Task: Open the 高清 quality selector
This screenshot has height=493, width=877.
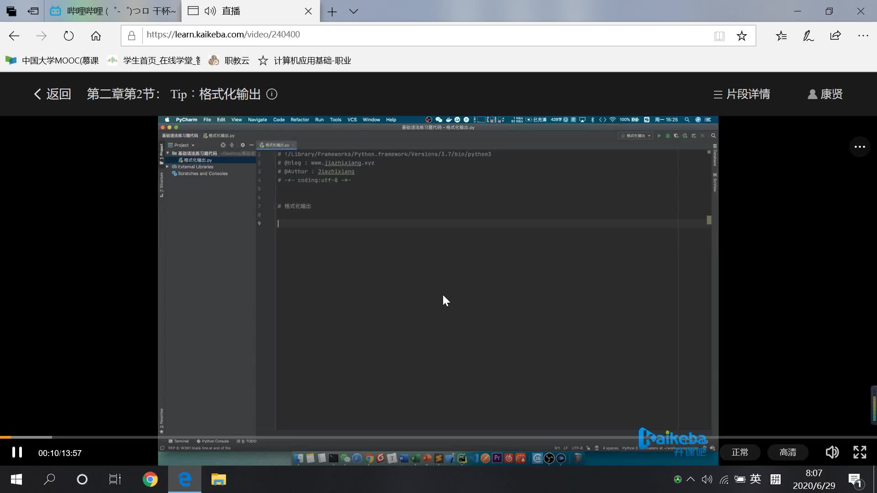Action: 787,452
